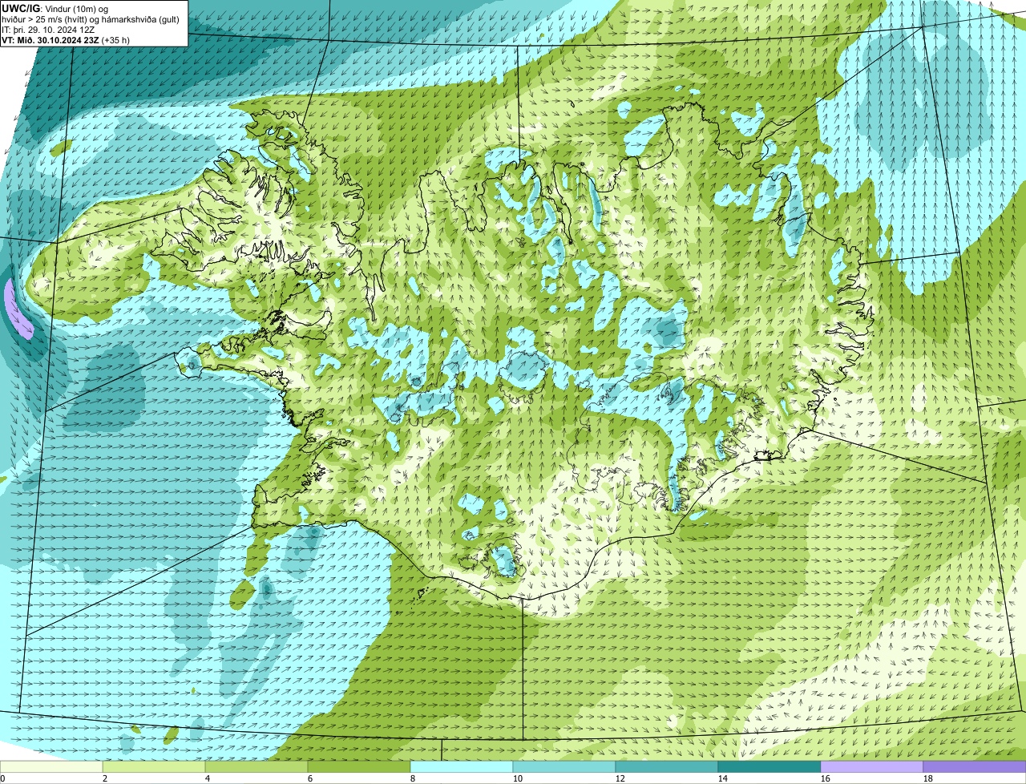Image resolution: width=1026 pixels, height=784 pixels.
Task: Click the scale label '8'
Action: [x=413, y=778]
